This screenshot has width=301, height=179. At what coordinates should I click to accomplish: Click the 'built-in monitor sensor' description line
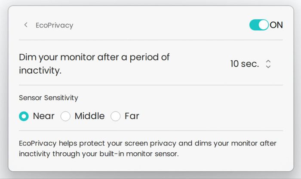[99, 154]
